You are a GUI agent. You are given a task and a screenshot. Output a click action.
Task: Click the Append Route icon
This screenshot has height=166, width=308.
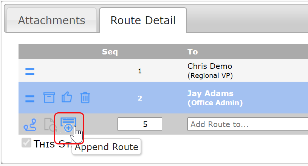[x=68, y=124]
